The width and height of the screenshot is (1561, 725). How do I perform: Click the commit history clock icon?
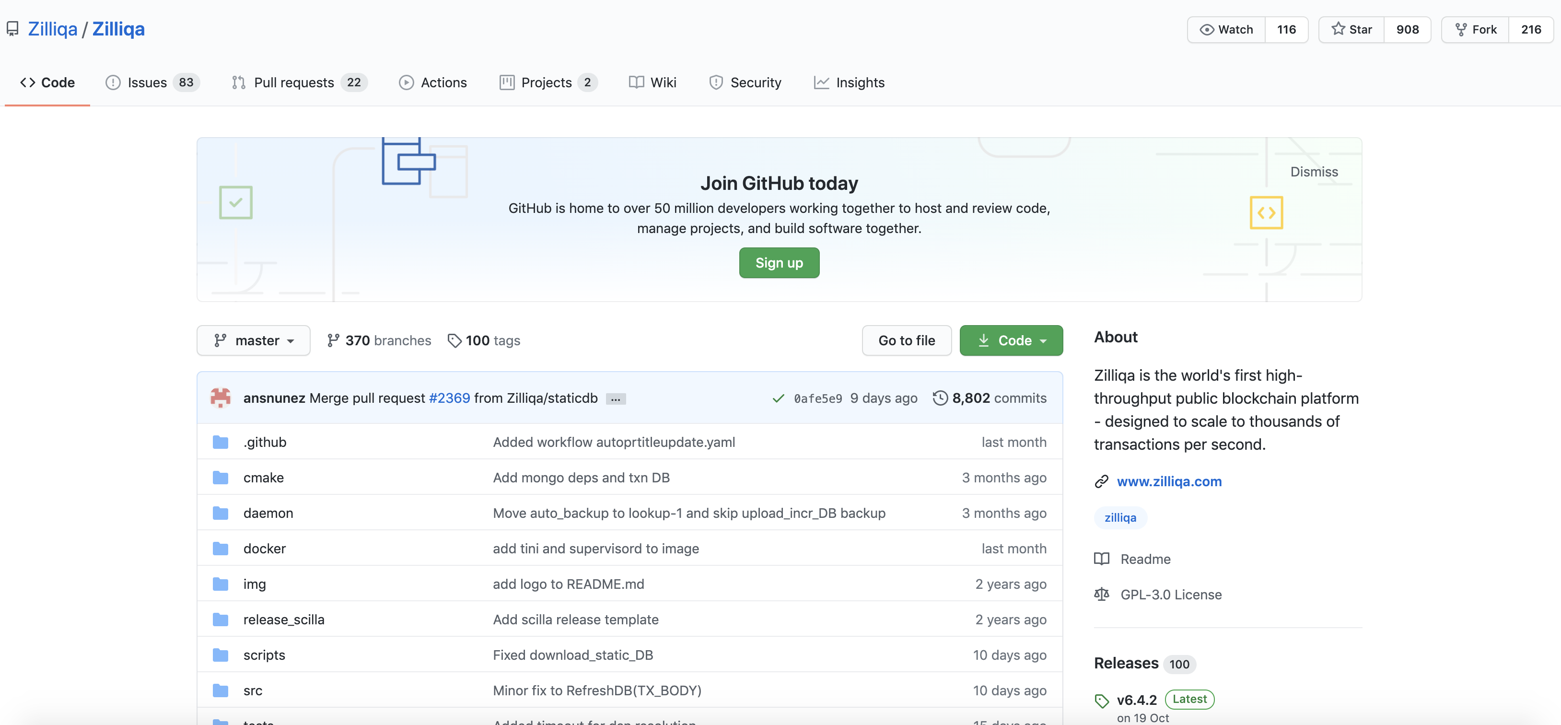point(940,398)
